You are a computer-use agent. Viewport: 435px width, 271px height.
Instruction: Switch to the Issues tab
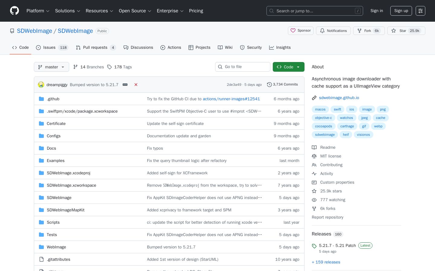[x=52, y=48]
